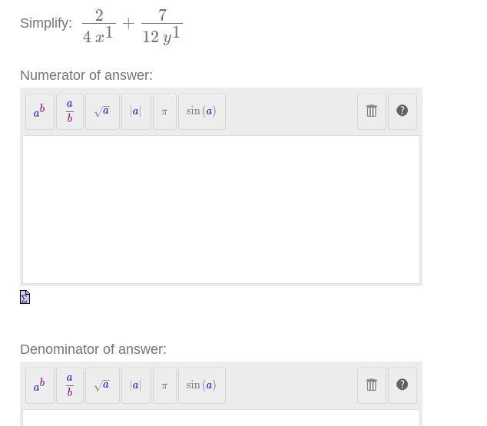Viewport: 487px width, 426px height.
Task: Insert fraction template in numerator toolbar
Action: click(x=70, y=111)
